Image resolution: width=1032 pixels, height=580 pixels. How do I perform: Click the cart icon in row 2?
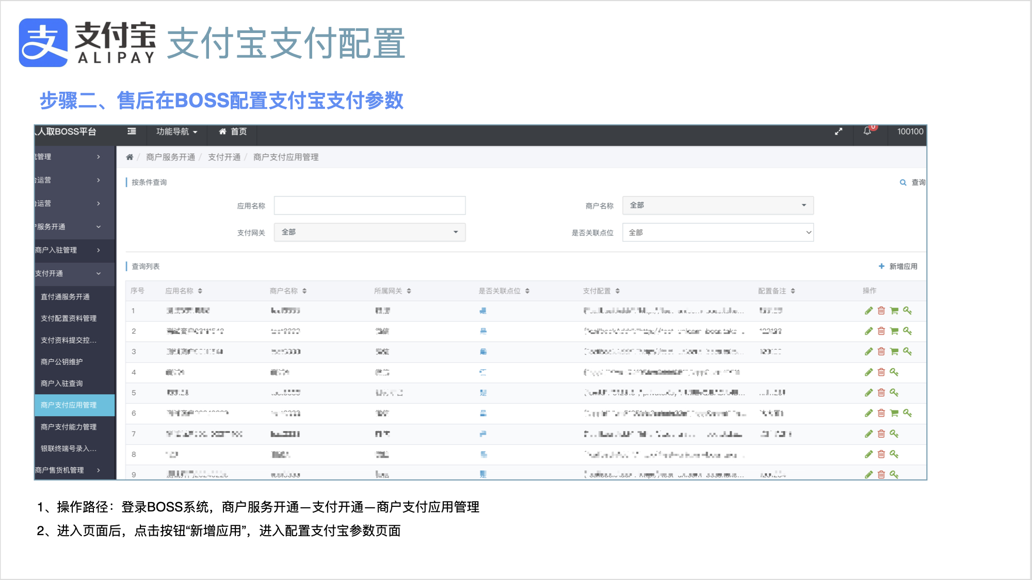pos(894,331)
